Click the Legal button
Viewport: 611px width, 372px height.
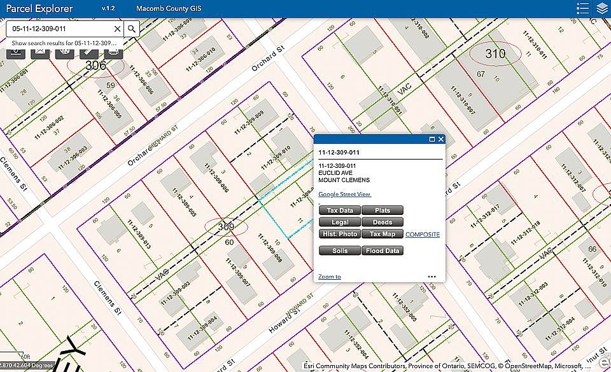click(x=340, y=222)
